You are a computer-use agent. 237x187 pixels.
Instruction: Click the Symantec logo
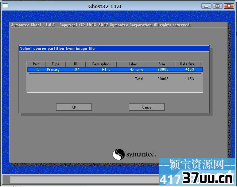(134, 154)
